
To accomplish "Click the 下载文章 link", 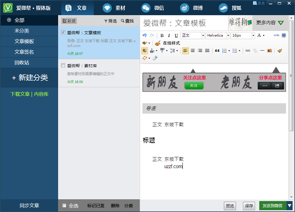I will click(20, 94).
